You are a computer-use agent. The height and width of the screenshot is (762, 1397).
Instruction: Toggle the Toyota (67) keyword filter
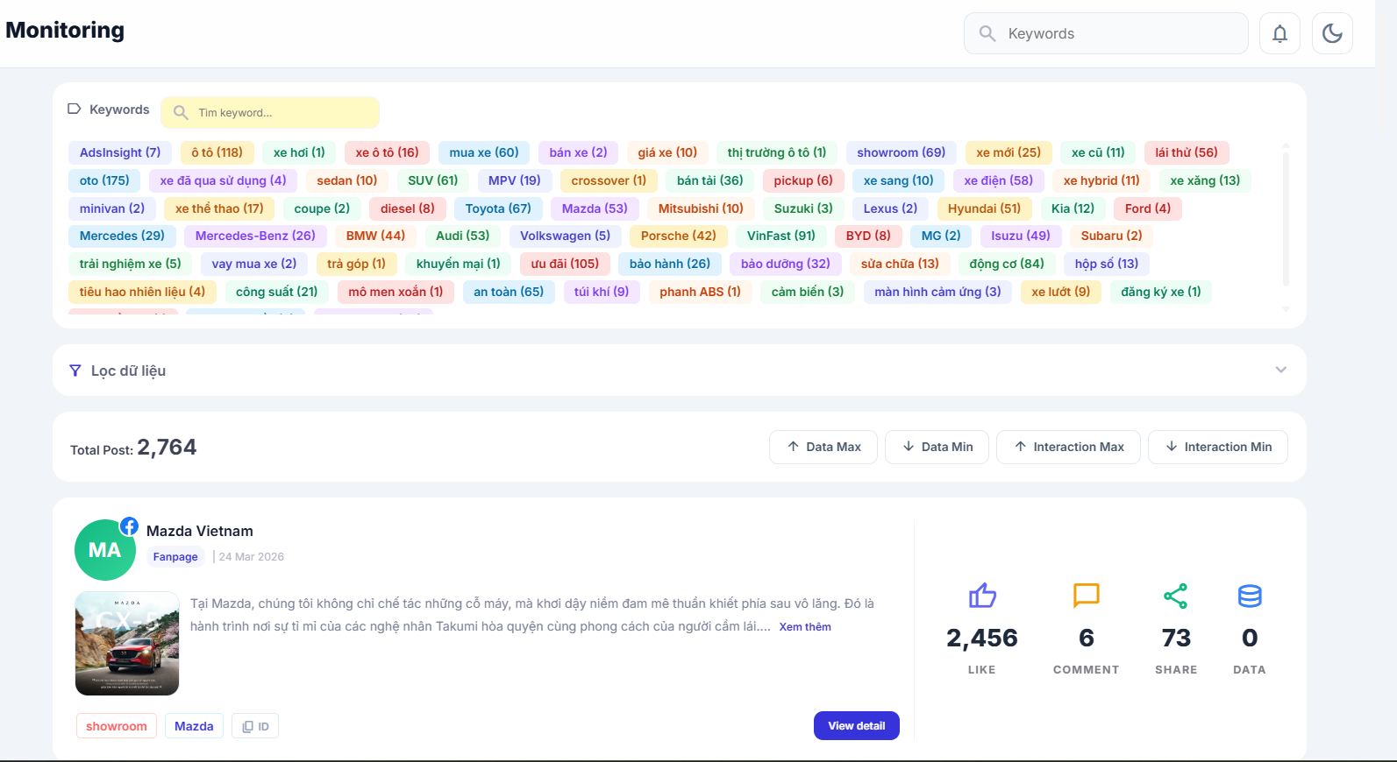(498, 208)
